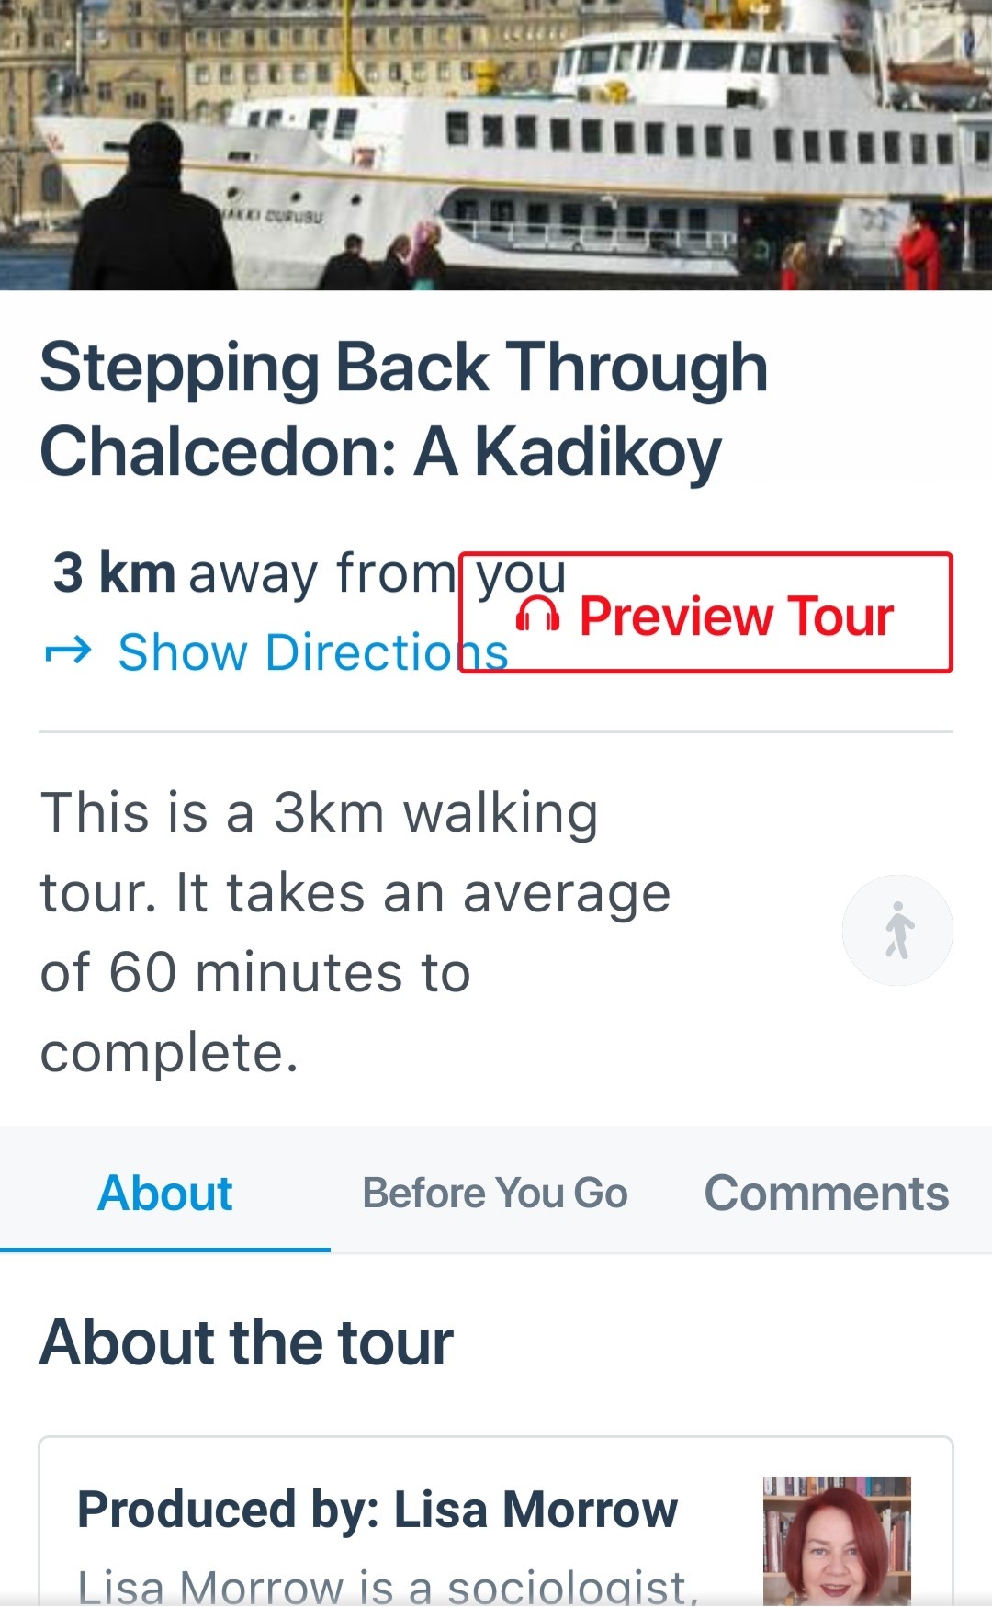Follow the Show Directions link

313,652
